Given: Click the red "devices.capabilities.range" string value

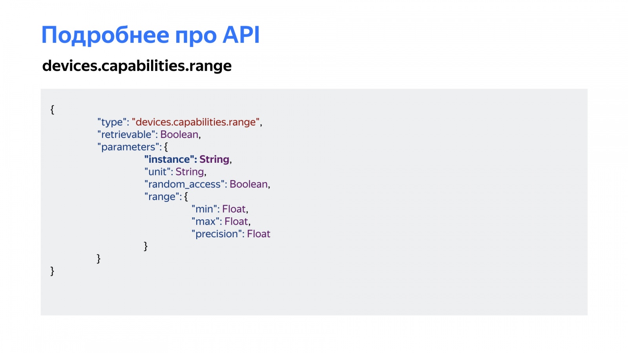Looking at the screenshot, I should [x=196, y=122].
